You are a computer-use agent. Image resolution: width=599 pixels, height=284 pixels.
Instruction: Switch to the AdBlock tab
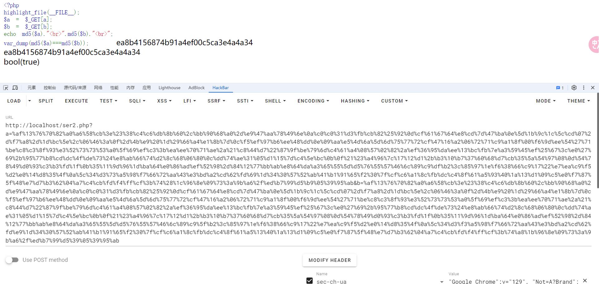(x=196, y=88)
